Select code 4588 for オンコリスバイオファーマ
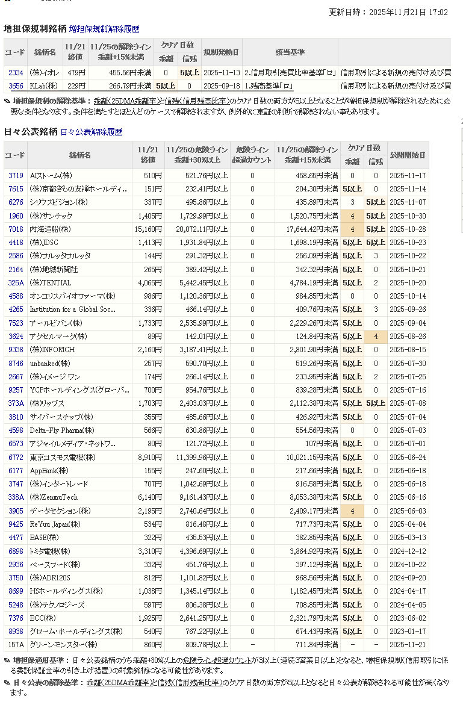 [x=16, y=296]
